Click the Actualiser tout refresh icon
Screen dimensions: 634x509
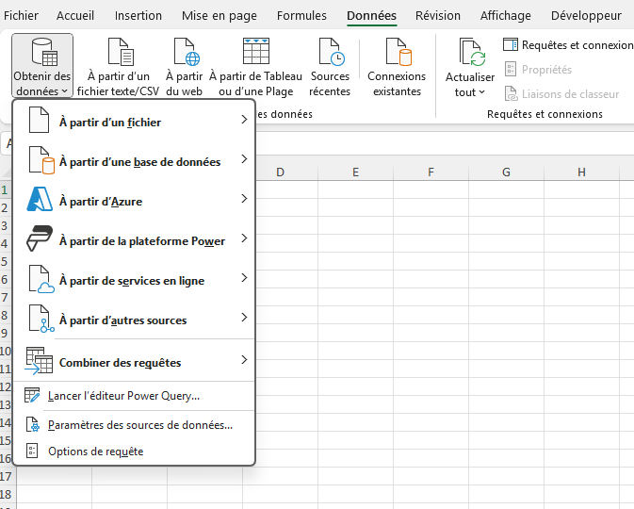click(x=472, y=53)
